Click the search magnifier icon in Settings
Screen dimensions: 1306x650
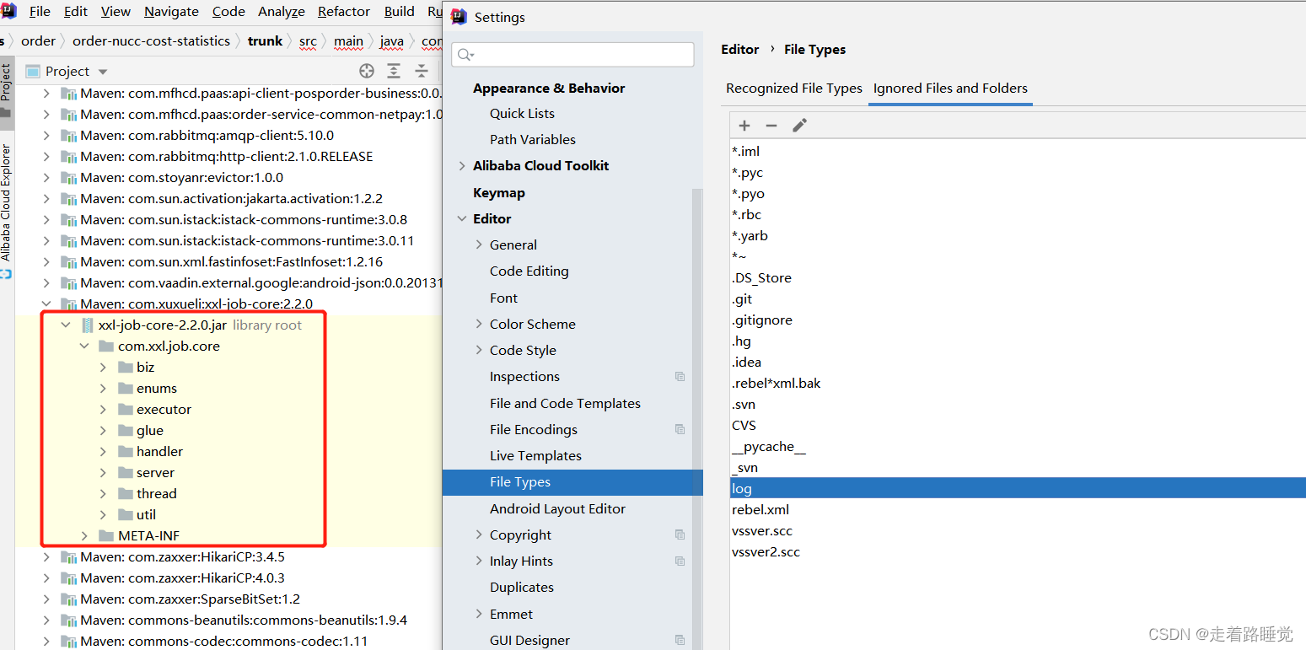[465, 55]
